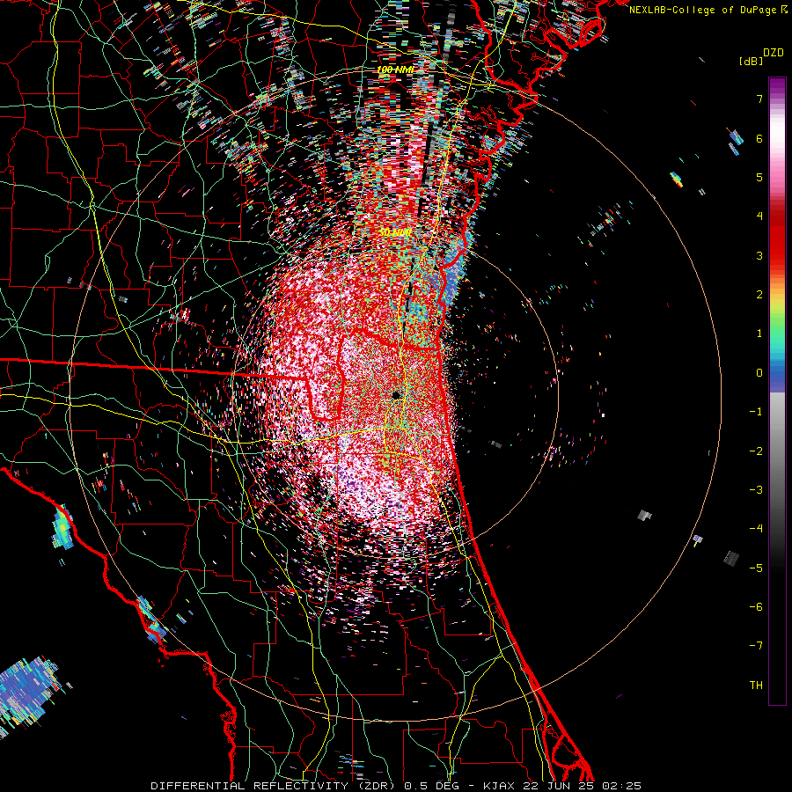Click the NEXLAB-College of DuPage header text
The width and height of the screenshot is (792, 792).
click(x=704, y=10)
